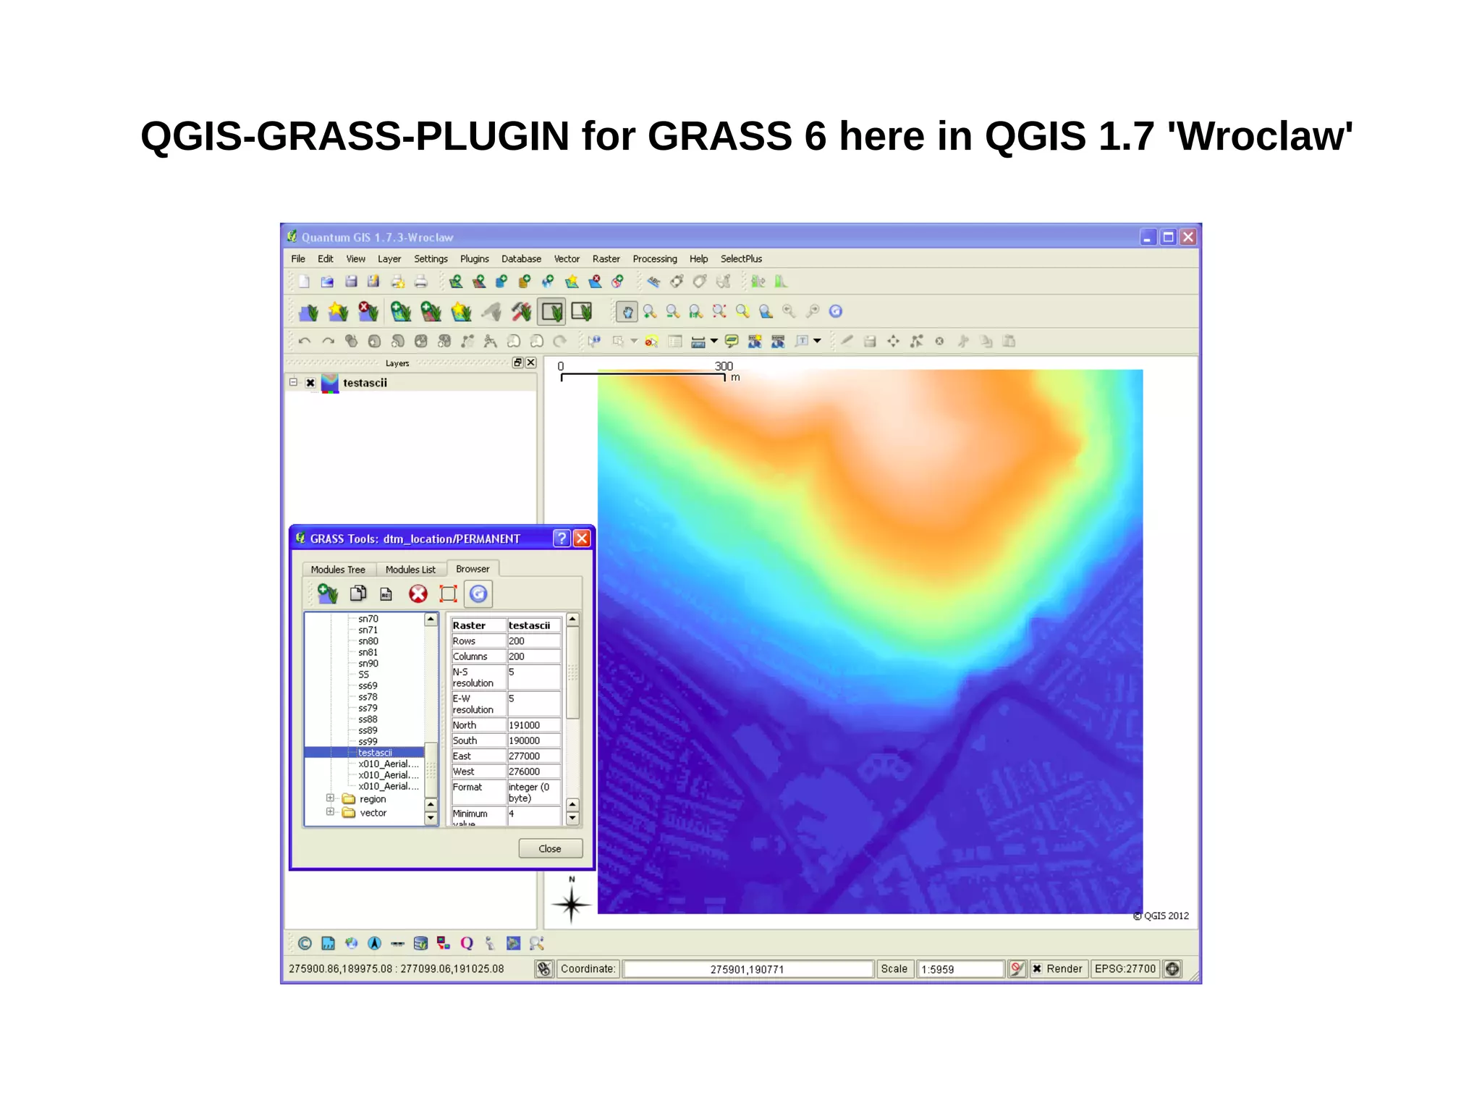Image resolution: width=1482 pixels, height=1111 pixels.
Task: Click the red Delete Selected Map icon
Action: 418,594
